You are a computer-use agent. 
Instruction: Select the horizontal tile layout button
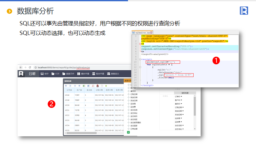point(83,74)
